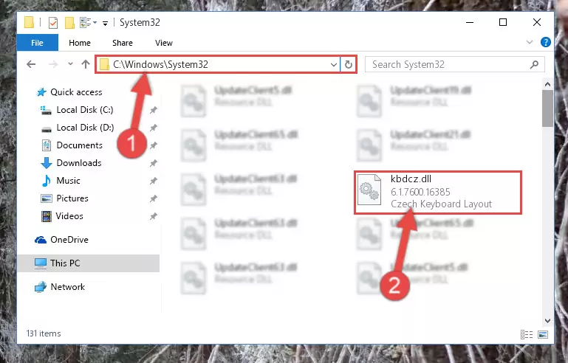Viewport: 568px width, 363px height.
Task: Refresh the System32 folder view
Action: [348, 64]
